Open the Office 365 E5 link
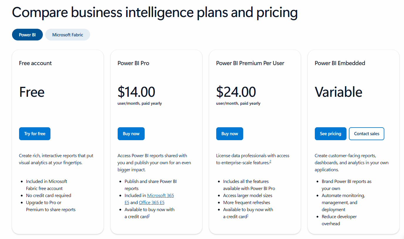The image size is (404, 239). tap(152, 202)
